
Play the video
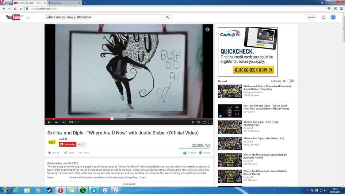click(49, 122)
